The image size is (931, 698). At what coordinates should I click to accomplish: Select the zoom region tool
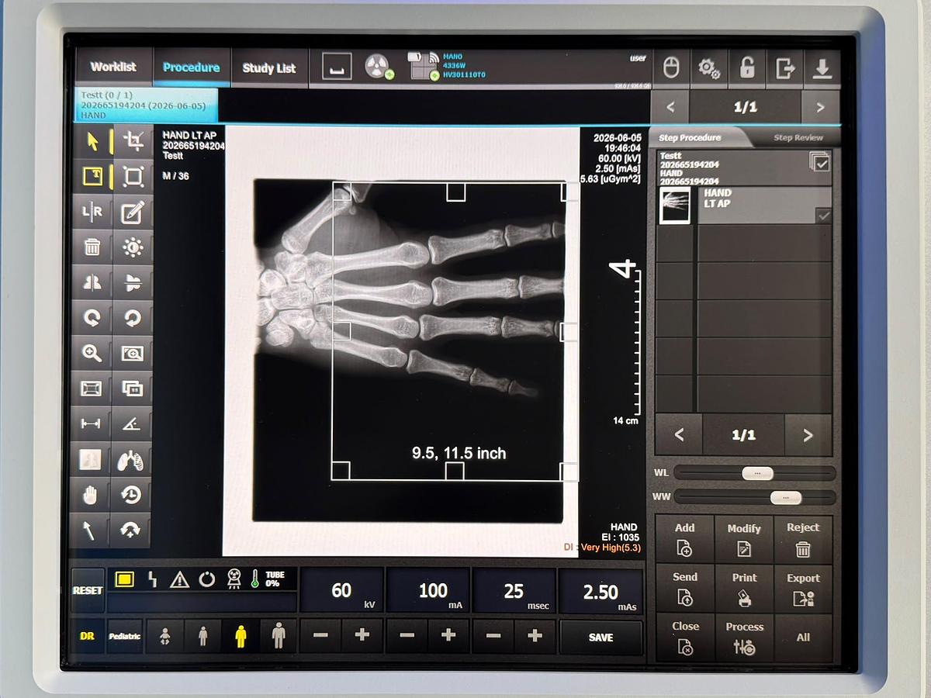coord(133,354)
